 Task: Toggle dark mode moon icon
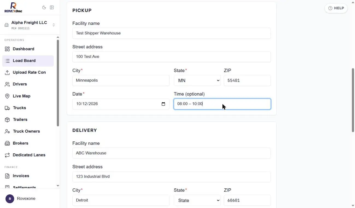pyautogui.click(x=44, y=8)
